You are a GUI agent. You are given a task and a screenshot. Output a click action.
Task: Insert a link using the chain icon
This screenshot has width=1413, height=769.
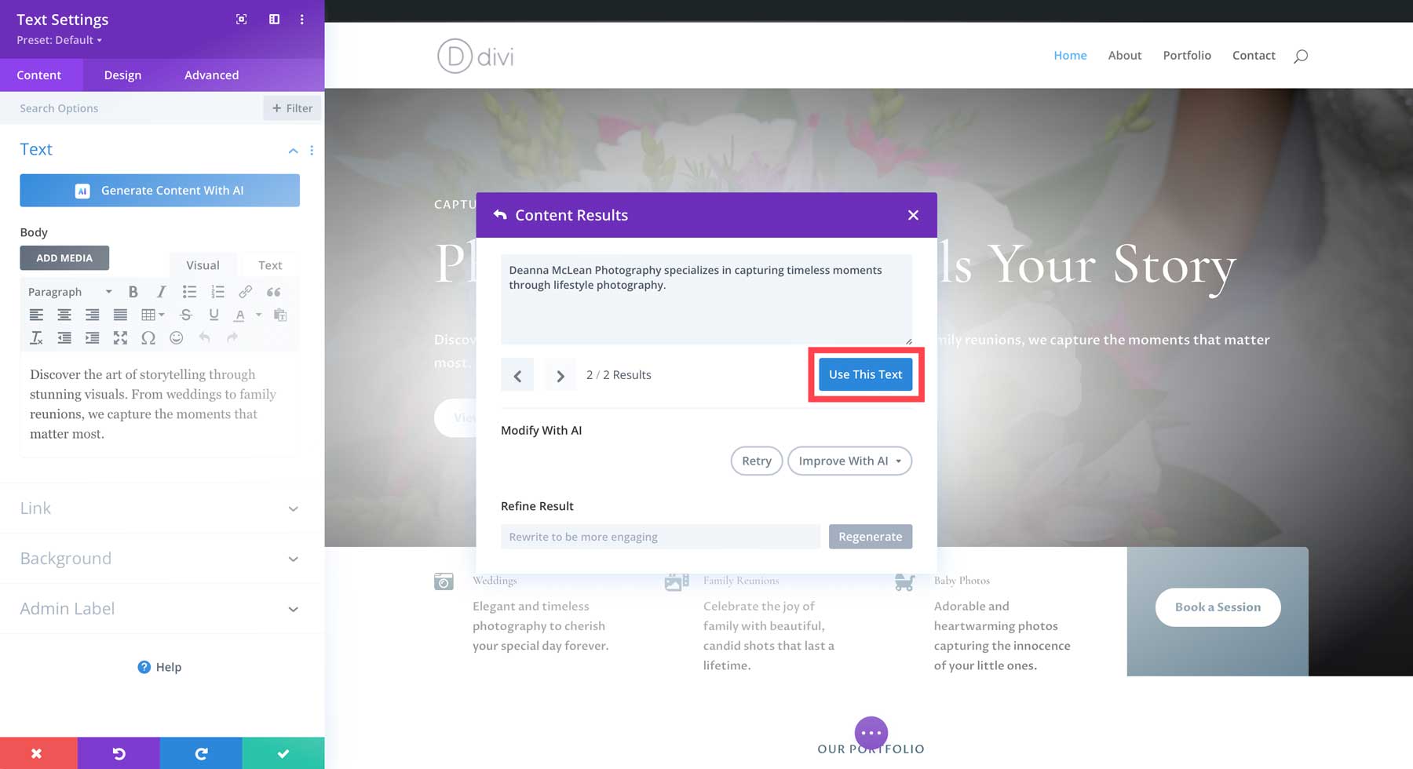click(x=246, y=291)
